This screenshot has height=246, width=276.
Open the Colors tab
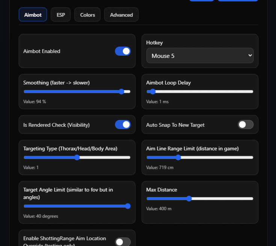[87, 15]
